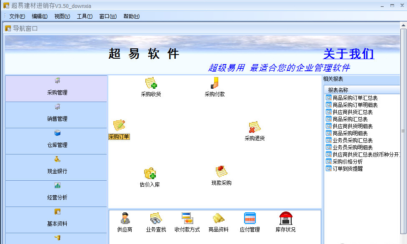This screenshot has height=244, width=407.
Task: Open the 业务查找 business search icon
Action: 156,222
